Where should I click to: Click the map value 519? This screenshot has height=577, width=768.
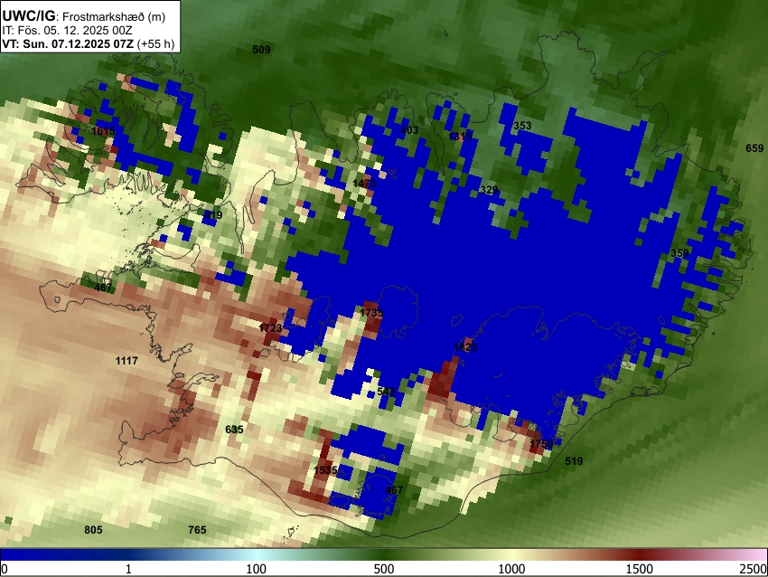574,461
